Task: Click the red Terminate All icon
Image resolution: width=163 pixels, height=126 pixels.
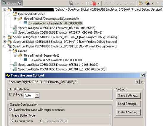Action: 94,4
